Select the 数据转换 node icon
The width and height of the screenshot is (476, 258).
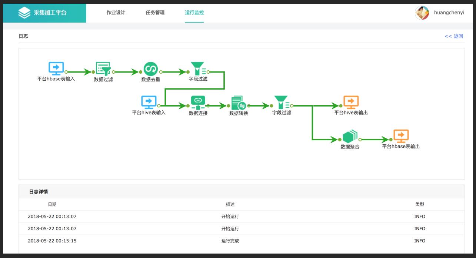pos(239,103)
